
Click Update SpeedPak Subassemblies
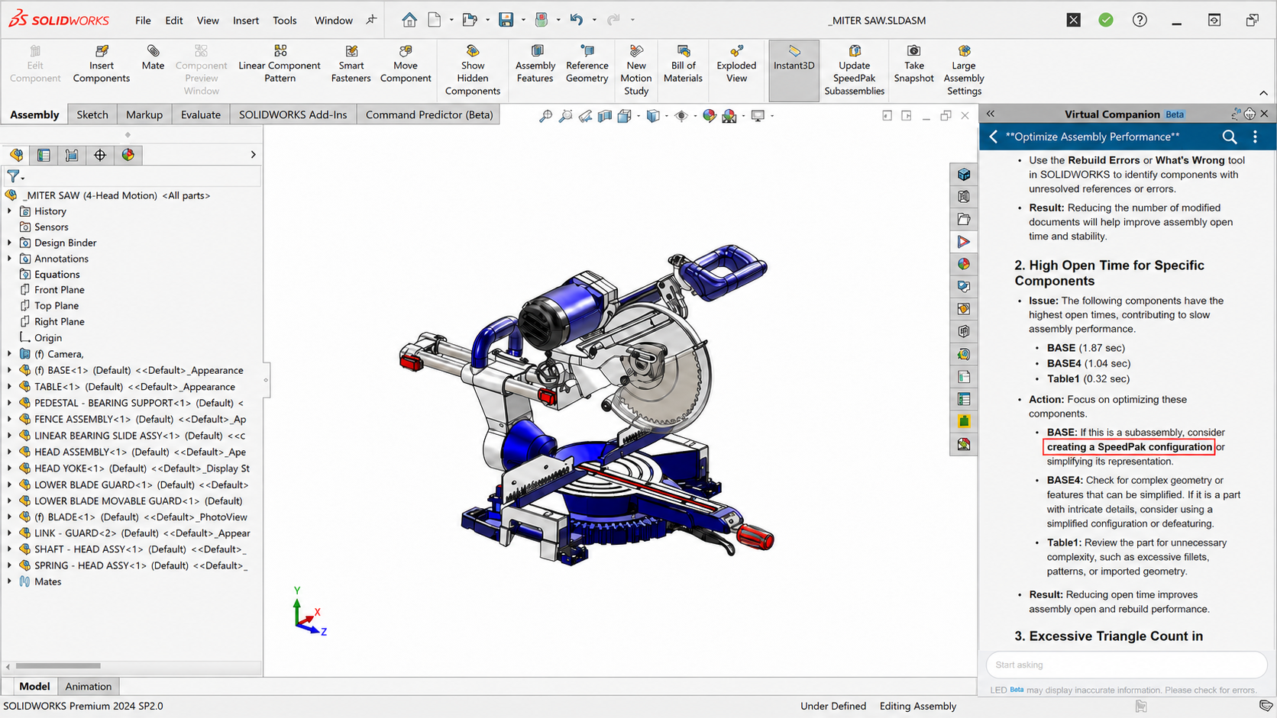[855, 70]
